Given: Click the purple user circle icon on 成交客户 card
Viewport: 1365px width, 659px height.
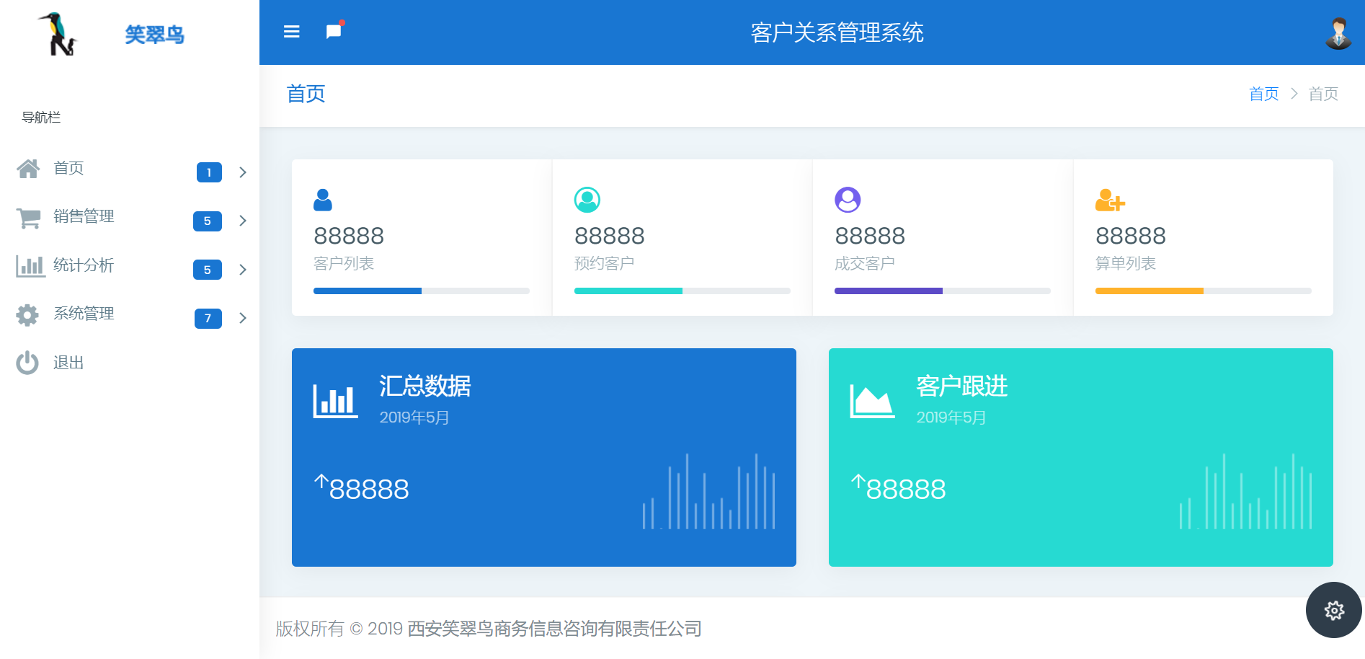Looking at the screenshot, I should (x=848, y=200).
